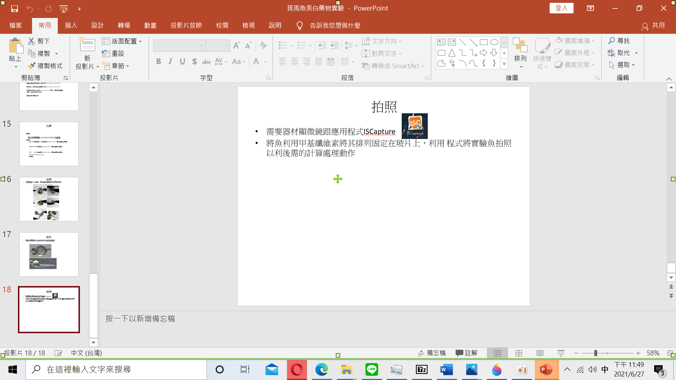Decrease list indent level icon

[x=322, y=45]
